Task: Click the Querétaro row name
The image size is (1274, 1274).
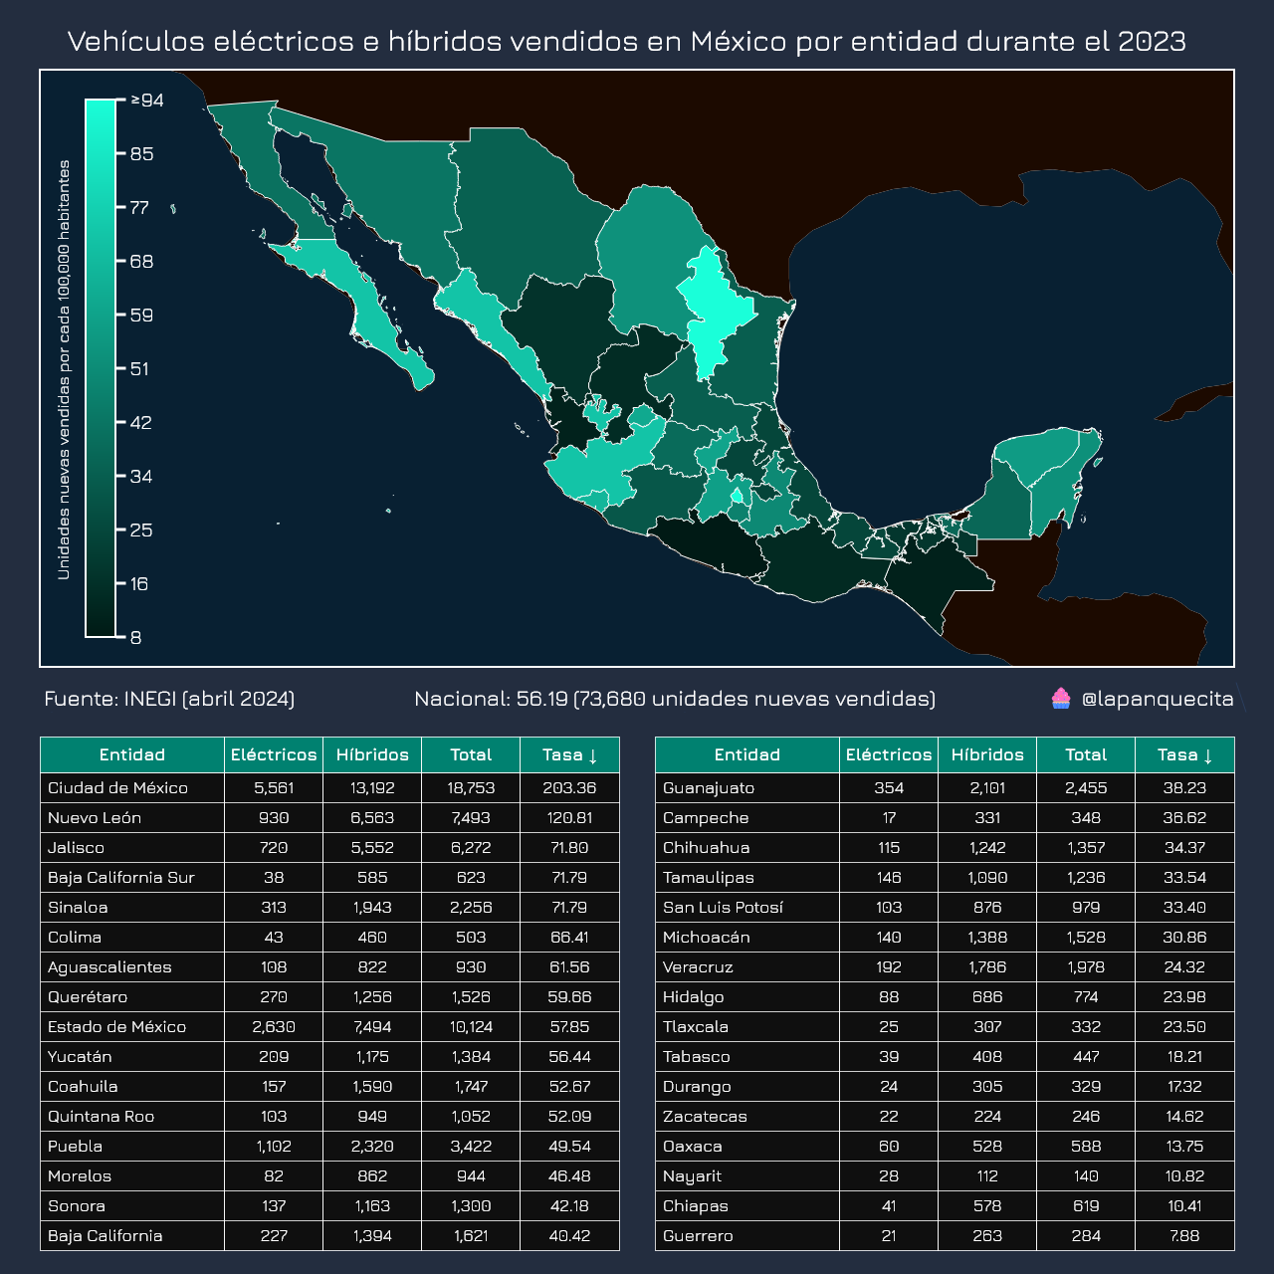Action: coord(88,996)
